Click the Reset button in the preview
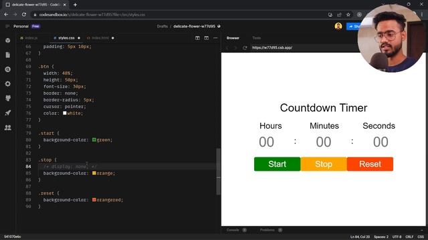This screenshot has height=240, width=428. (370, 164)
